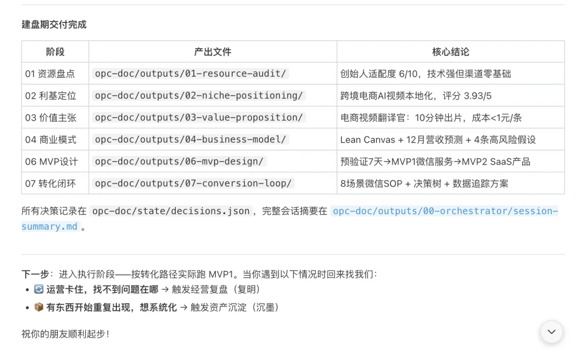The height and width of the screenshot is (352, 579).
Task: Click the 阶段 column header
Action: point(55,52)
